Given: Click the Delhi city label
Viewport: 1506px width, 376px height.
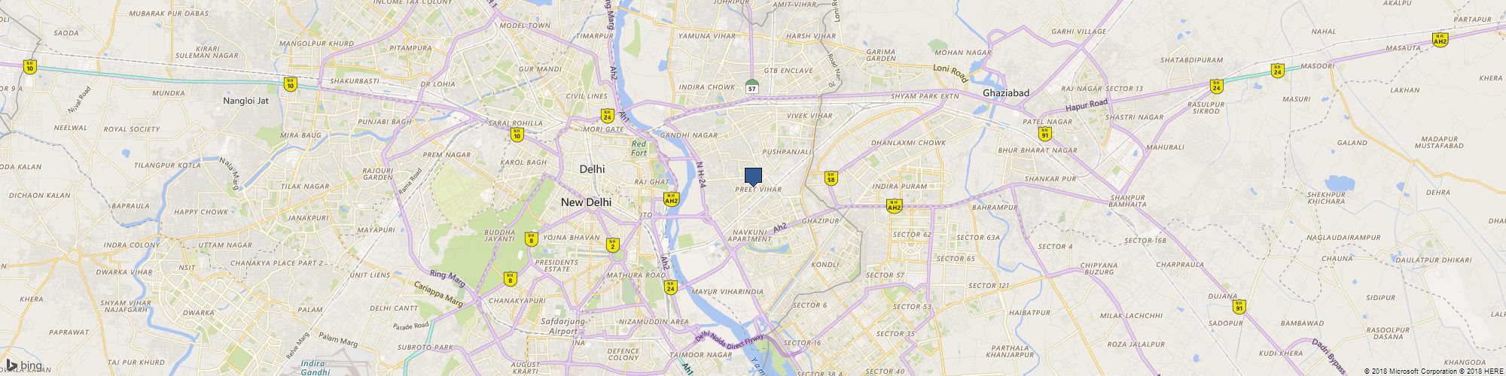Looking at the screenshot, I should [592, 169].
